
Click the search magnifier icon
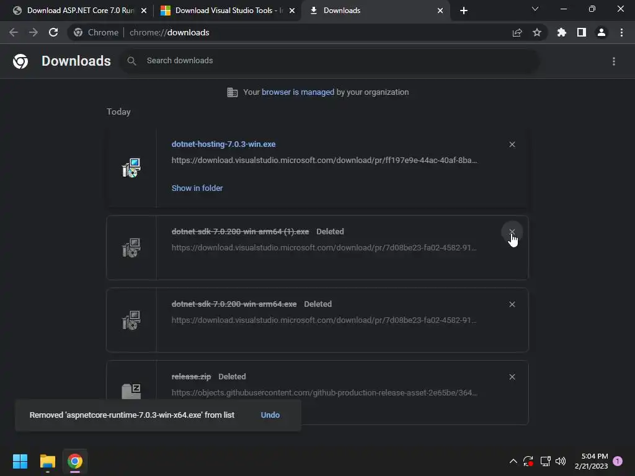(x=131, y=61)
